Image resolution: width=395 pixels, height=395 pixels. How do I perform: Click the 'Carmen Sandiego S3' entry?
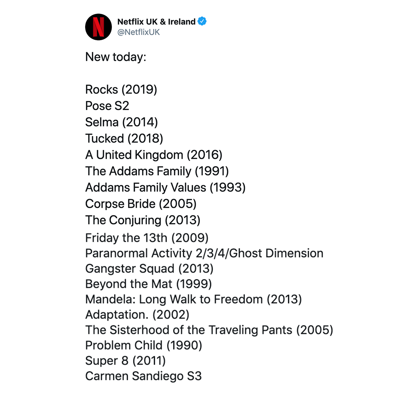(144, 376)
